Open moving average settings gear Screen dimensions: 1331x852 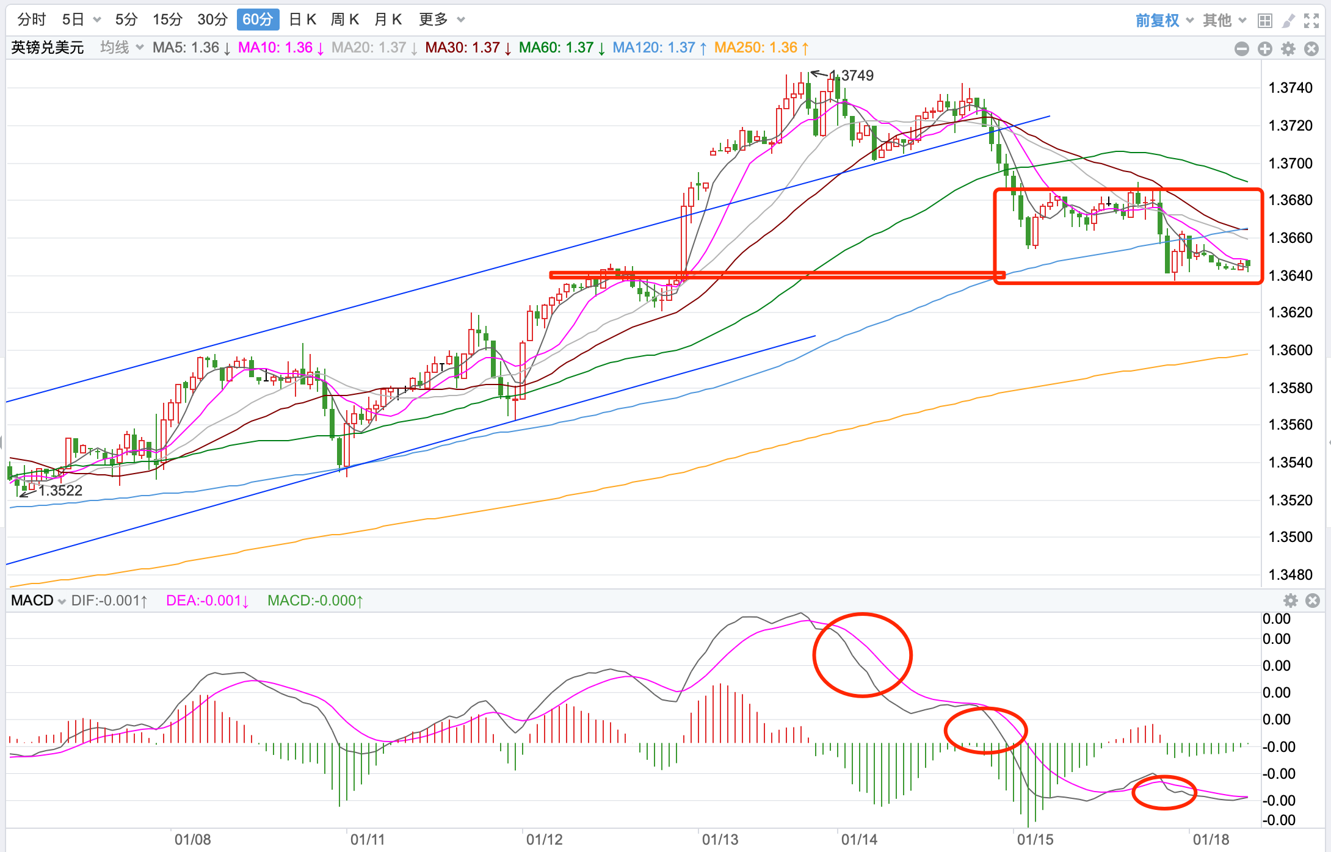click(x=1288, y=49)
